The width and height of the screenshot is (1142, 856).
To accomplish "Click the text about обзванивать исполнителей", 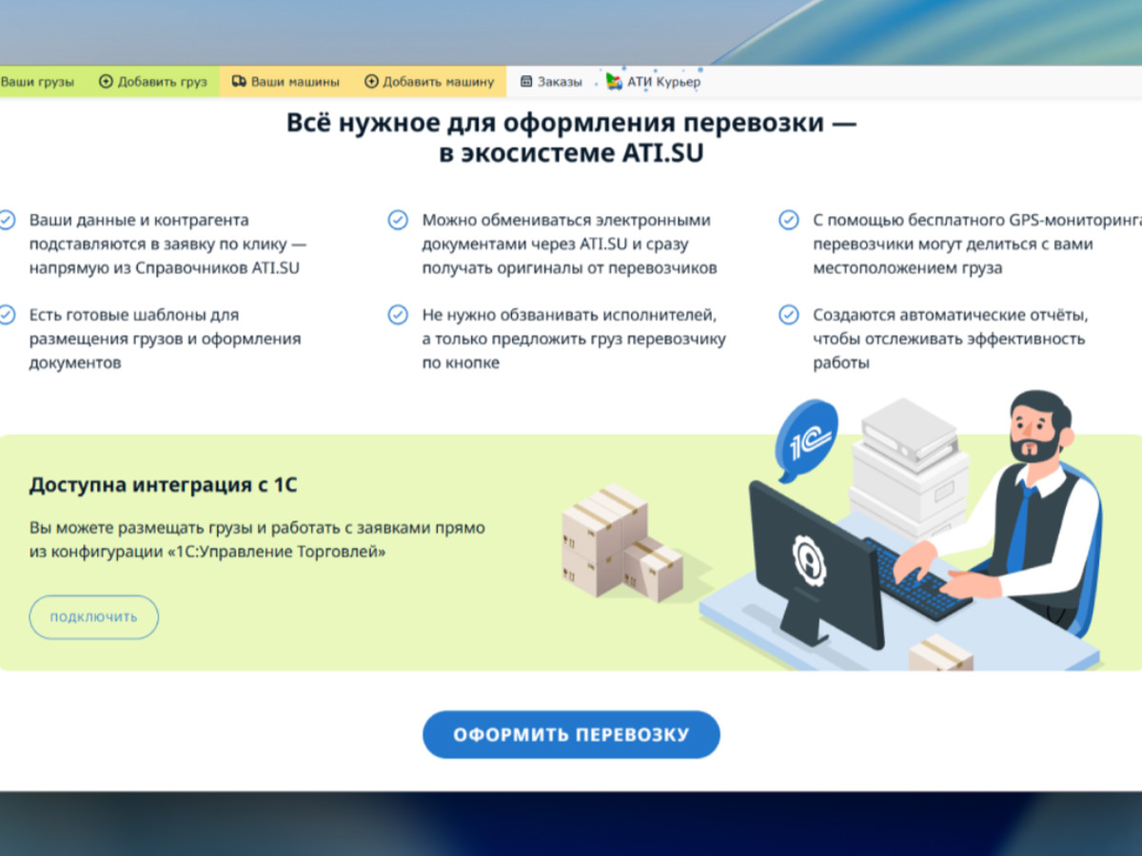I will pos(574,339).
